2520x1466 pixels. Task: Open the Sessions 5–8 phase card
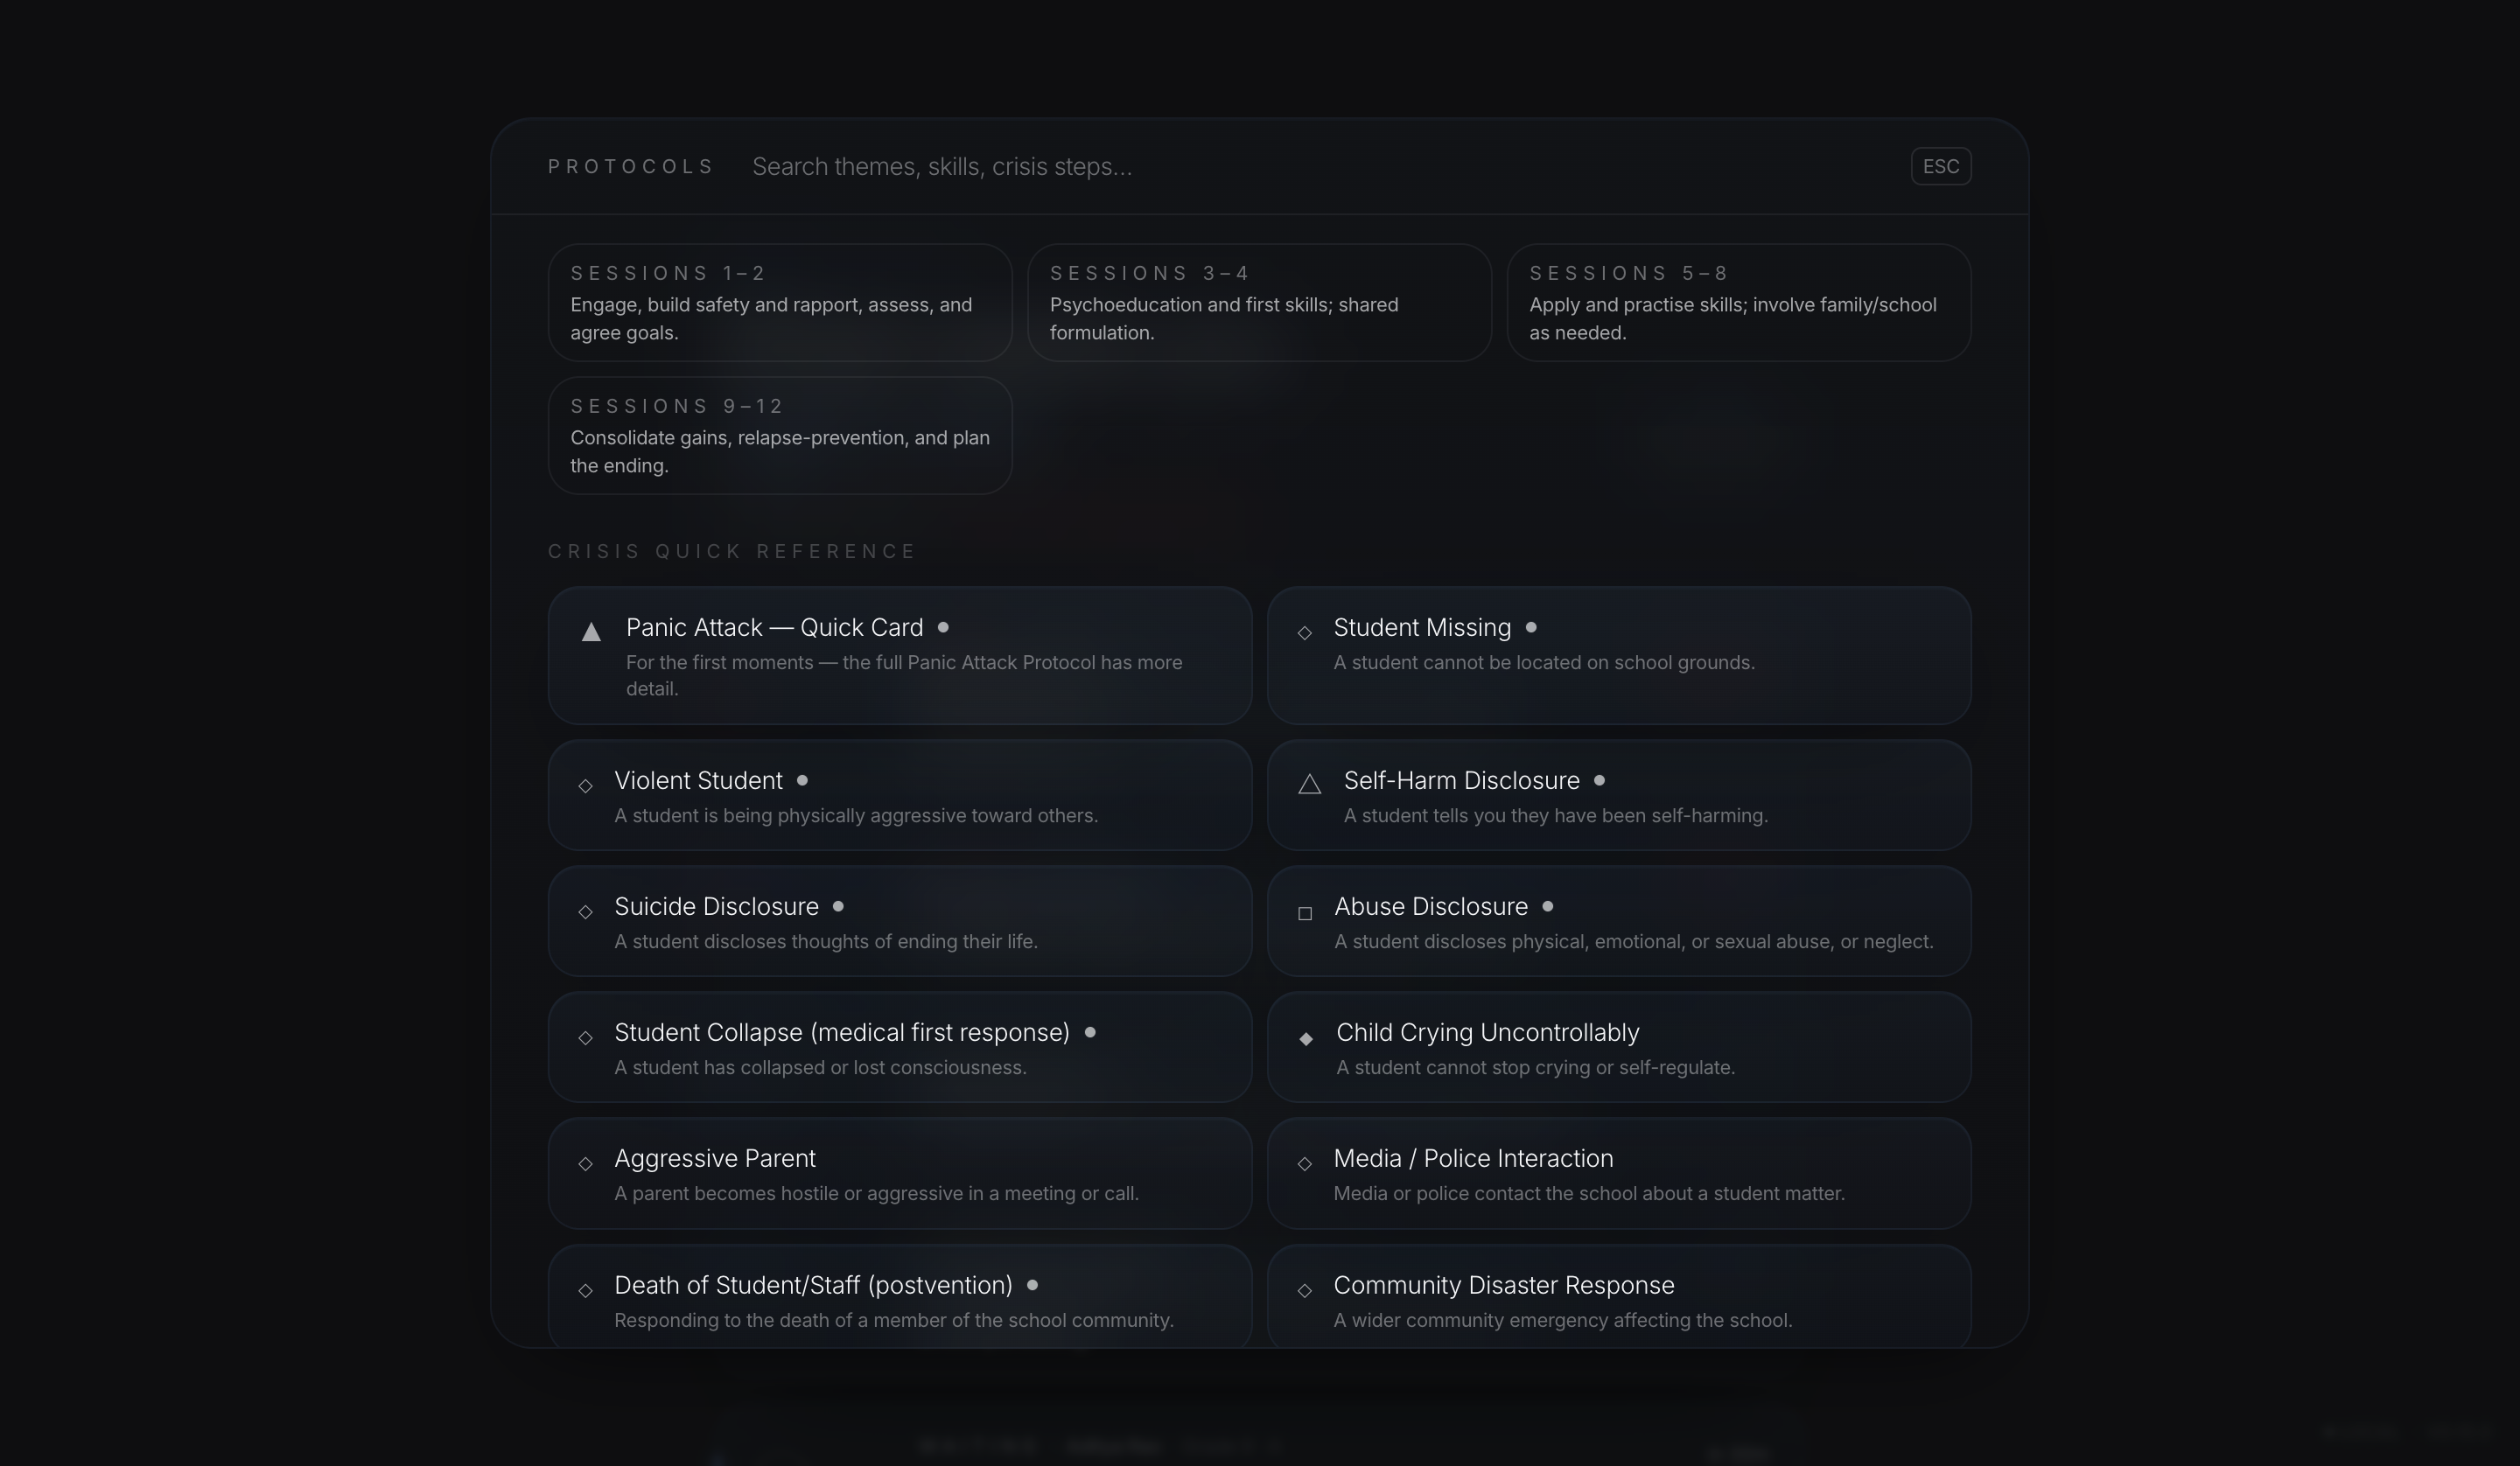pos(1738,302)
